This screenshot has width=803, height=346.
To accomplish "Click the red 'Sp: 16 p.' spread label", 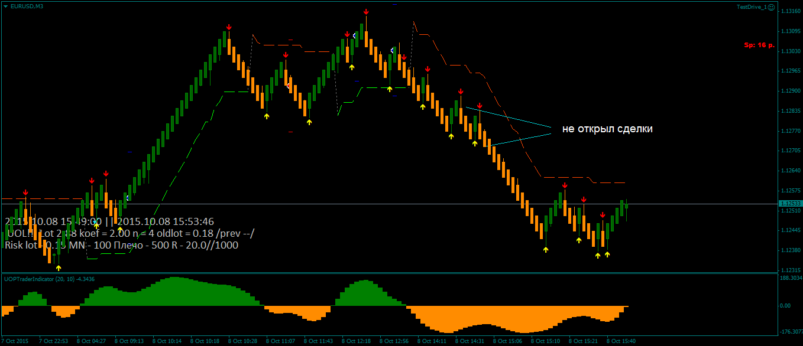I will 759,45.
